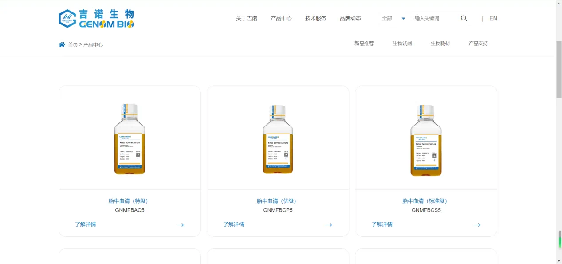Click the Genom Bio logo
The image size is (562, 264).
[96, 19]
